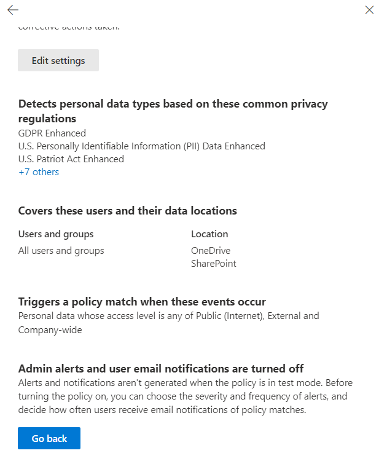This screenshot has height=453, width=379.
Task: Click the test mode alerts explanation paragraph
Action: (x=186, y=396)
